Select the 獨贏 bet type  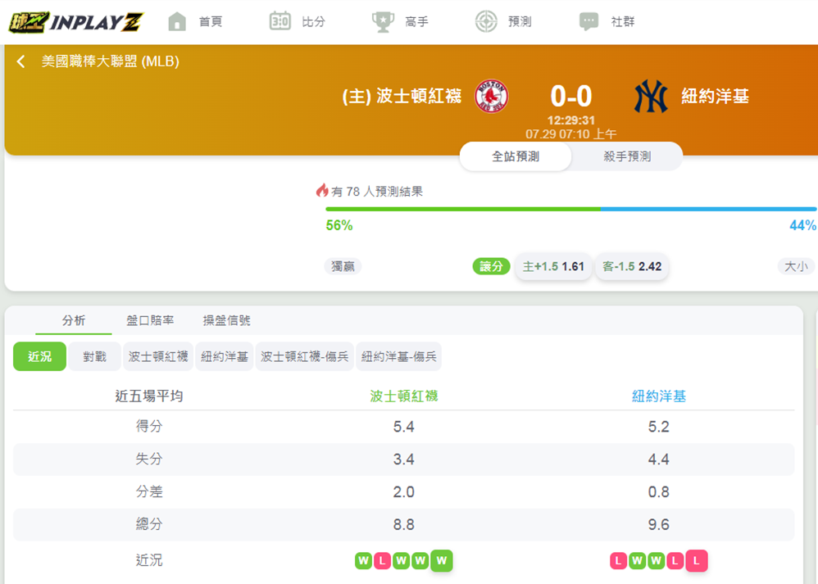(x=343, y=266)
